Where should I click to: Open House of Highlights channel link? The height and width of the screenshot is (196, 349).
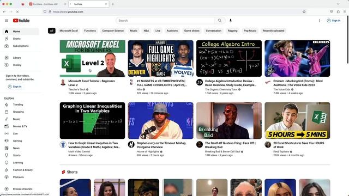pyautogui.click(x=148, y=151)
